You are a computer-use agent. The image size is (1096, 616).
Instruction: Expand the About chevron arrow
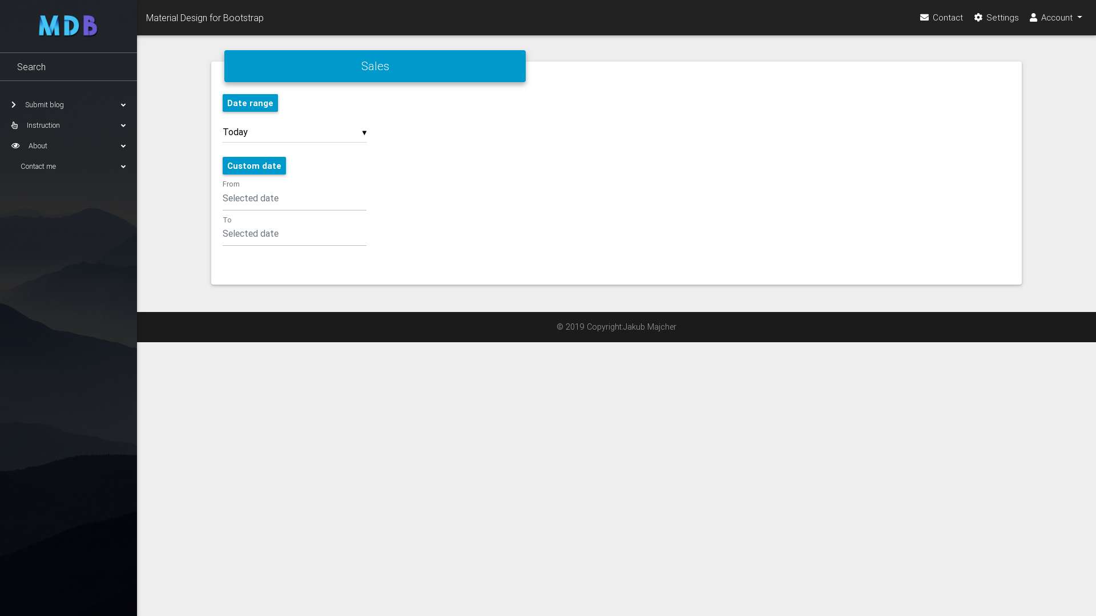coord(123,146)
